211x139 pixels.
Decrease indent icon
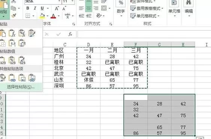coord(81,16)
